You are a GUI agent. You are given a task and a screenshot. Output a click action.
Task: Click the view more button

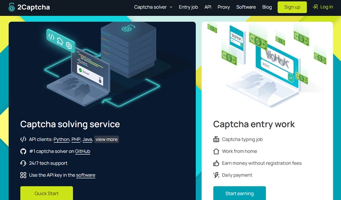pos(107,140)
